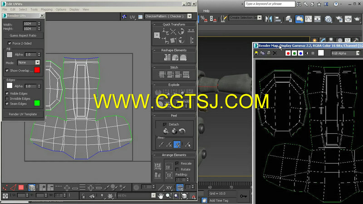
Task: Select Edge sub-object mode triangle icon
Action: click(13, 187)
